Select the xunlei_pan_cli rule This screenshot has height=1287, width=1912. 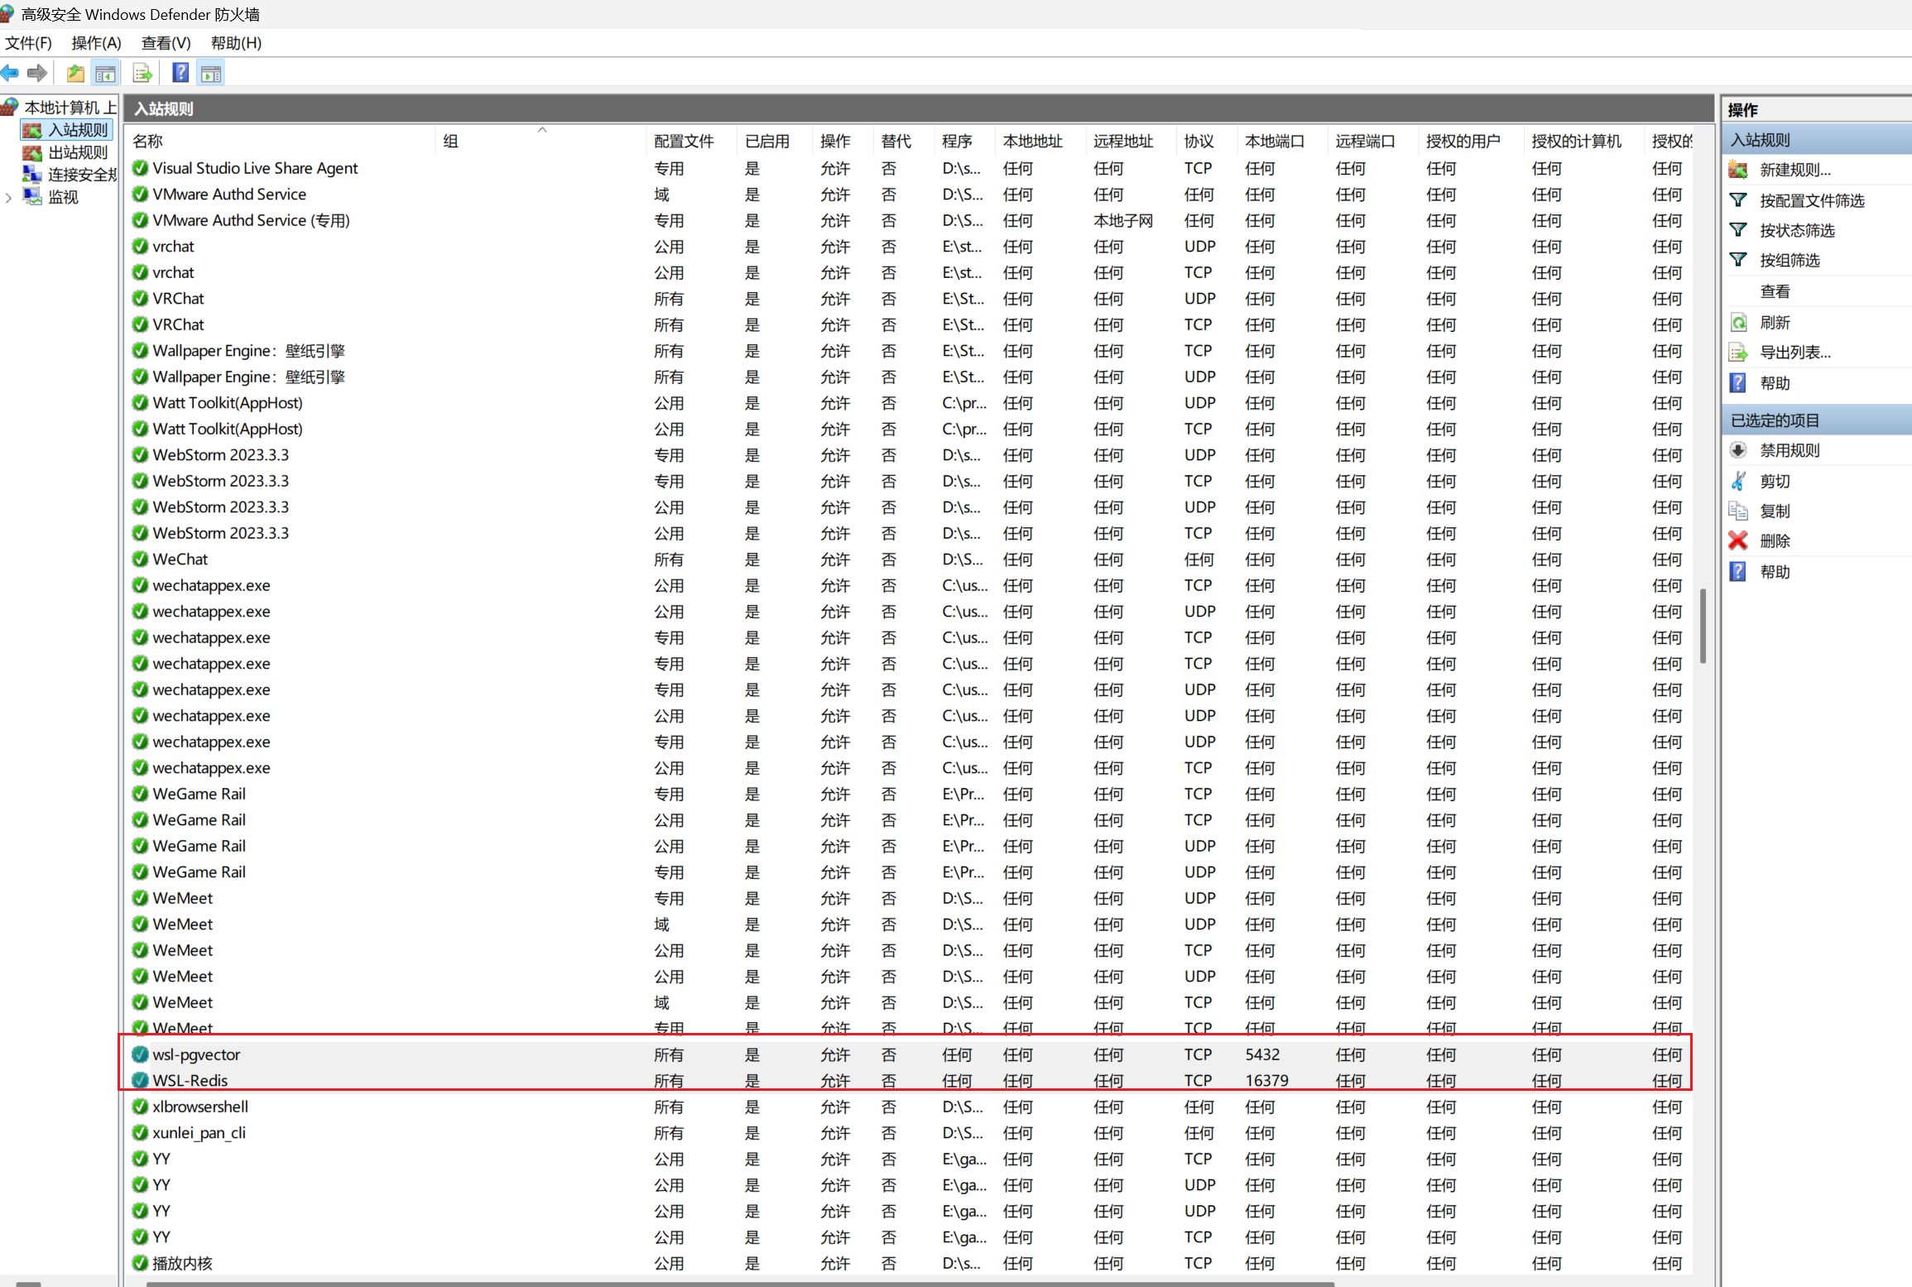pyautogui.click(x=199, y=1132)
